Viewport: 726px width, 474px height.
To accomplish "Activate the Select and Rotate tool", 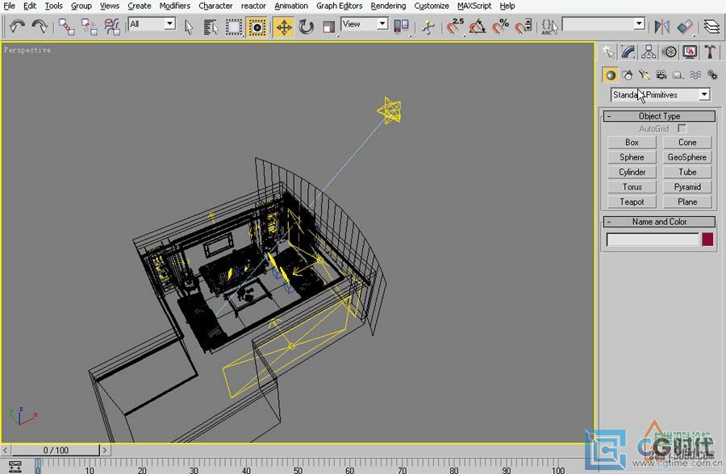I will coord(306,27).
